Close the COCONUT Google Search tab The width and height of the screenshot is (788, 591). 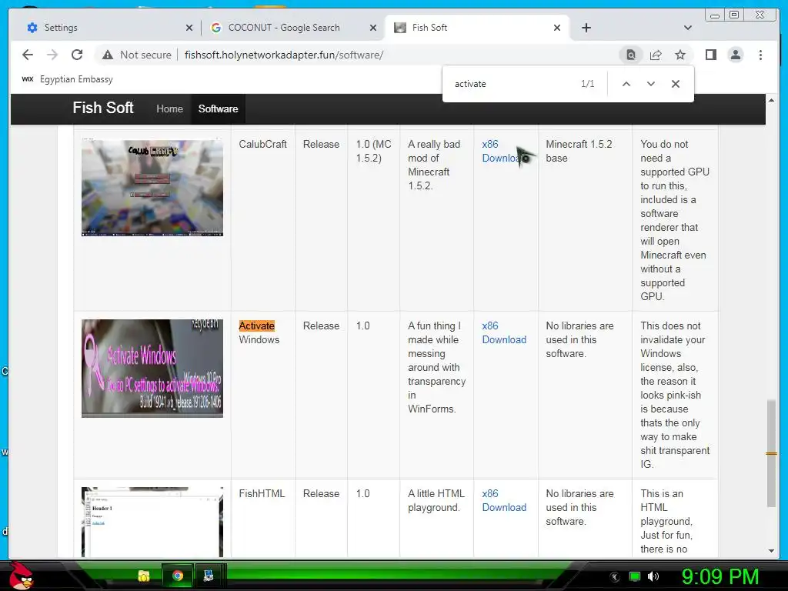tap(373, 28)
